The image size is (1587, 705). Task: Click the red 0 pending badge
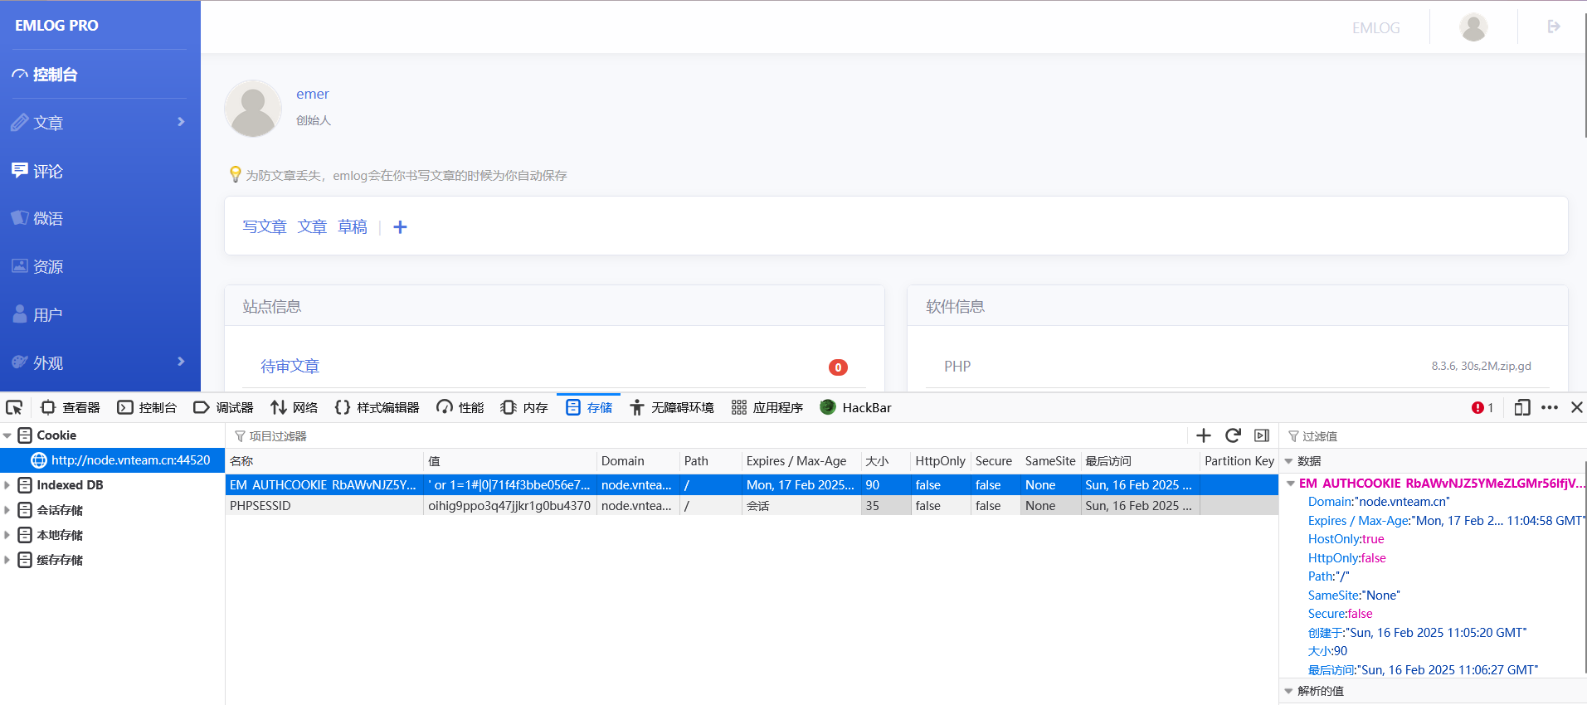tap(838, 367)
